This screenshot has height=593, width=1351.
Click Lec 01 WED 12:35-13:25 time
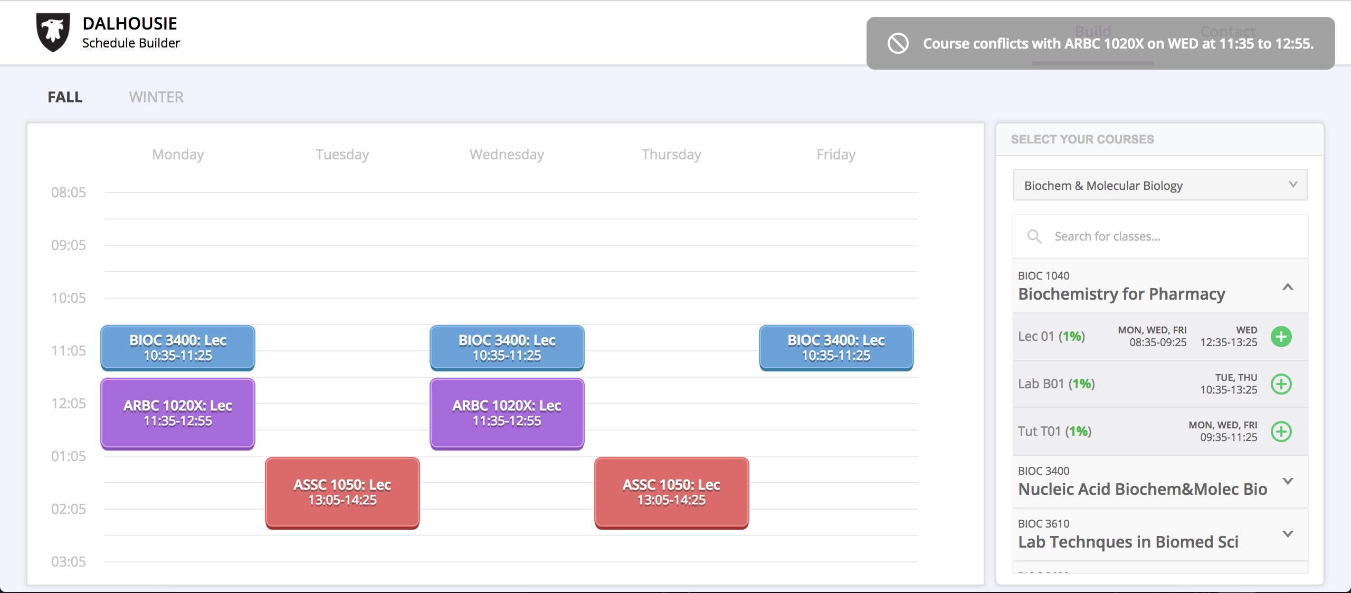tap(1229, 337)
